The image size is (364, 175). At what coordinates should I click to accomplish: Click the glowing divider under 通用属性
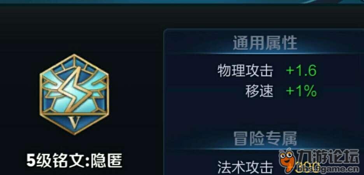point(265,53)
